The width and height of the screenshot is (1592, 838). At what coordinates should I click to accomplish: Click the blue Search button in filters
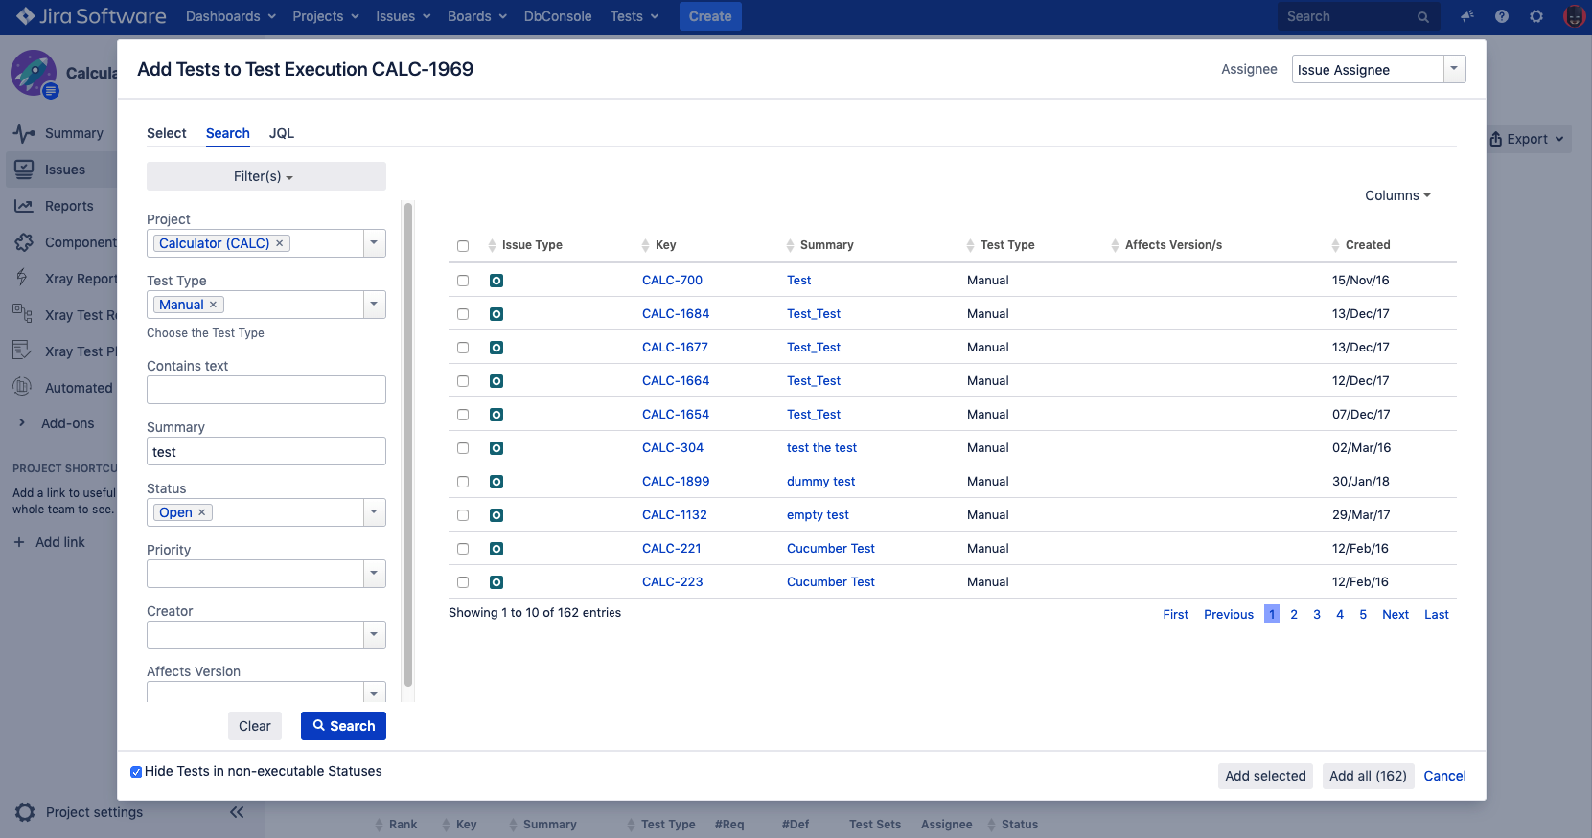click(343, 726)
